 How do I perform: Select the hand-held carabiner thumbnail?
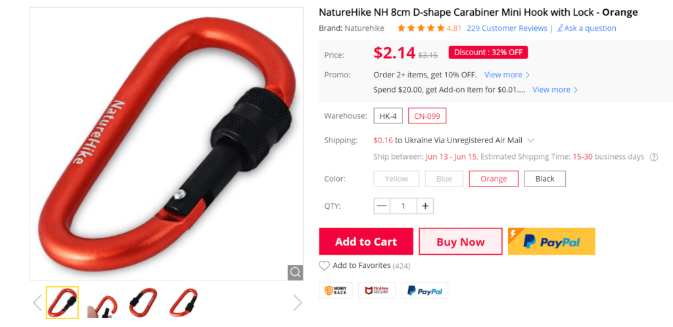coord(103,303)
